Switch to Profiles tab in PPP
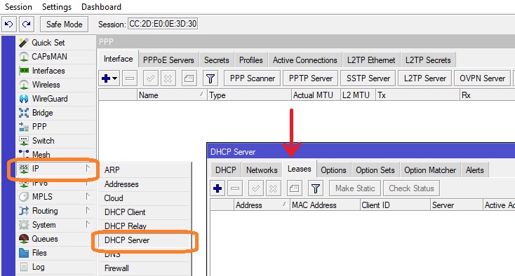The image size is (515, 276). (x=251, y=60)
